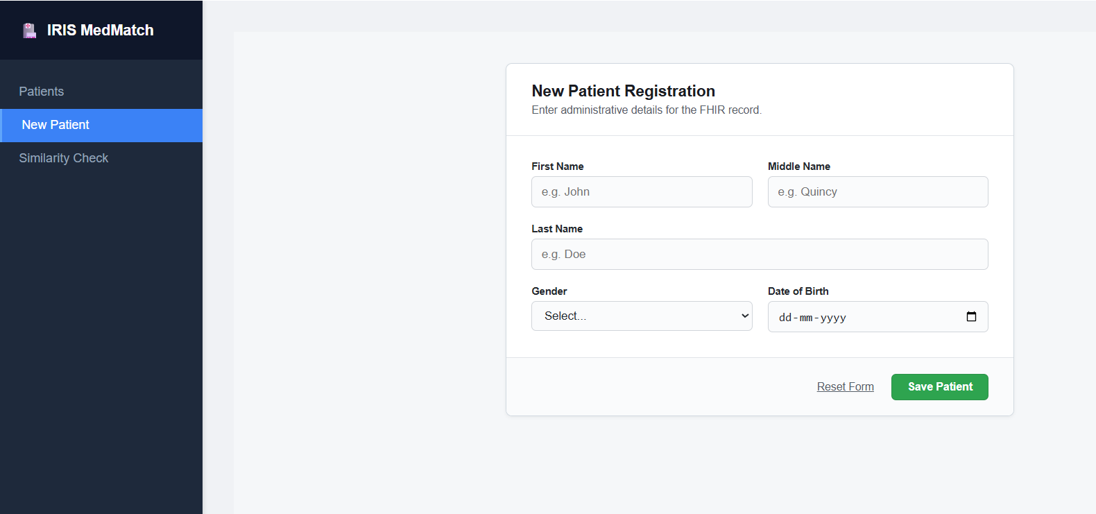Click the Reset Form link
The height and width of the screenshot is (514, 1096).
845,387
